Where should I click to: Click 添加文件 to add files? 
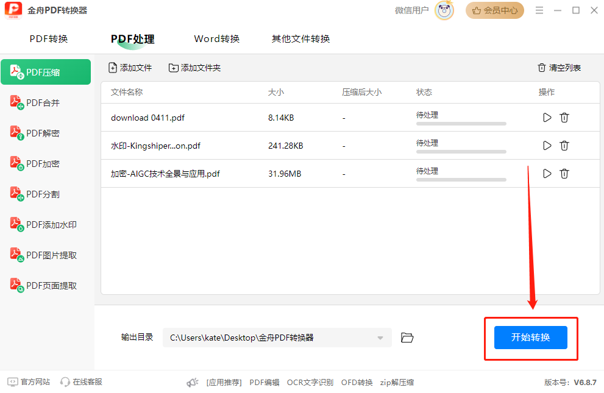(130, 68)
